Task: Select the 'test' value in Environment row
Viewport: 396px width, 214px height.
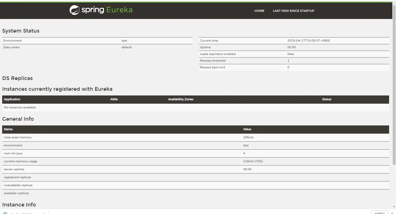Action: (124, 41)
